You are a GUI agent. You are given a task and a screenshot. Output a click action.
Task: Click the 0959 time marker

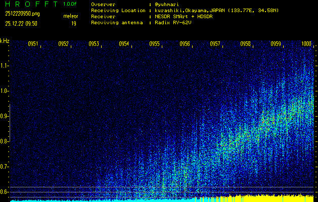point(276,44)
